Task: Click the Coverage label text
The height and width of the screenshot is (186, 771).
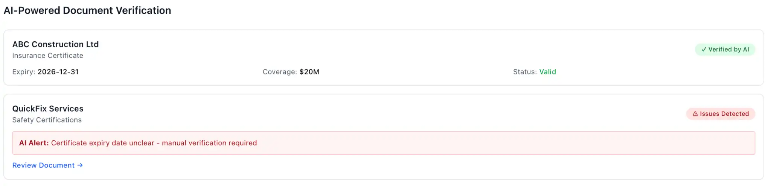Action: tap(280, 72)
